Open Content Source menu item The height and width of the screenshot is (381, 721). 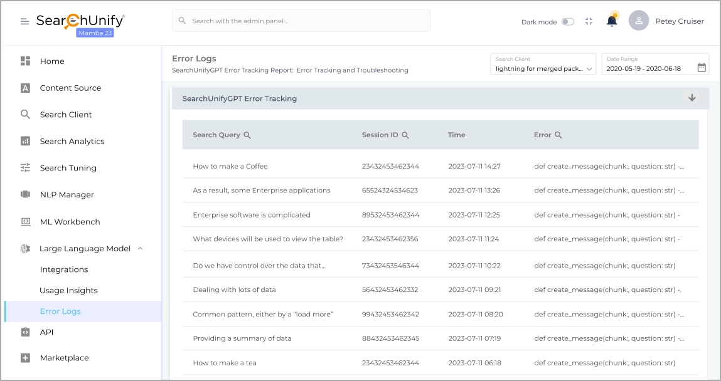[x=70, y=88]
